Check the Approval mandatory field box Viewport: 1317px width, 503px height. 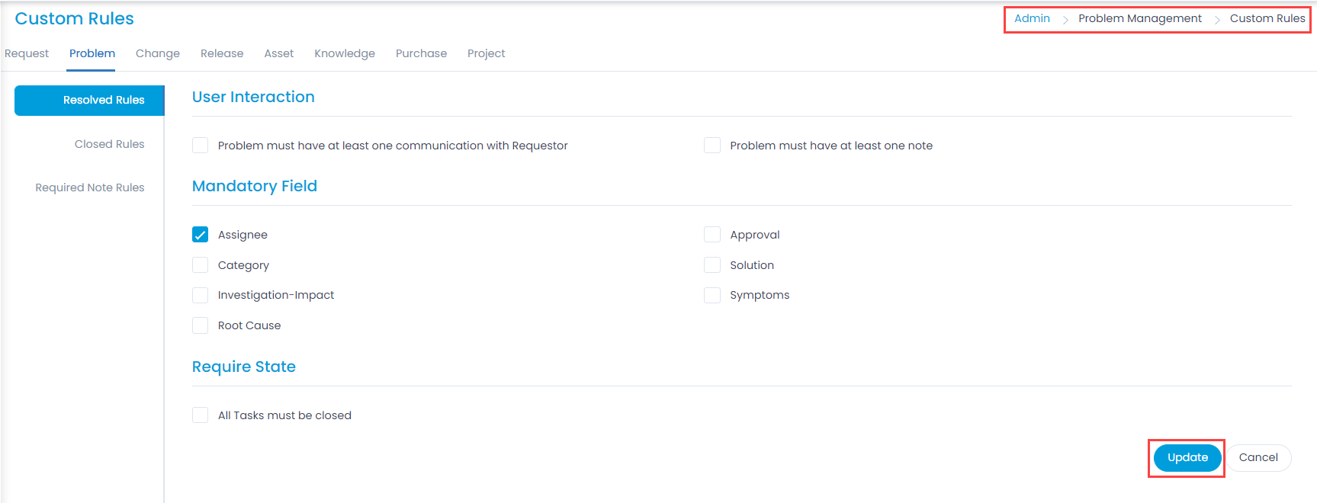click(x=712, y=235)
